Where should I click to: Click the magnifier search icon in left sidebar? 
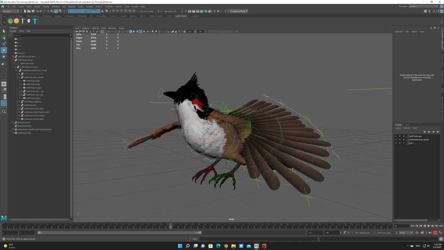4,112
